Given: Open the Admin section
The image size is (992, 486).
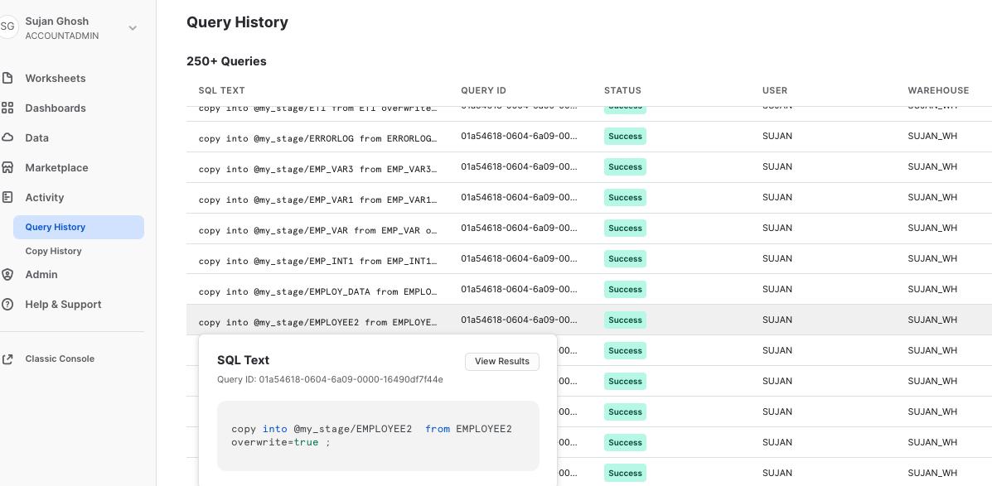Looking at the screenshot, I should pos(41,274).
